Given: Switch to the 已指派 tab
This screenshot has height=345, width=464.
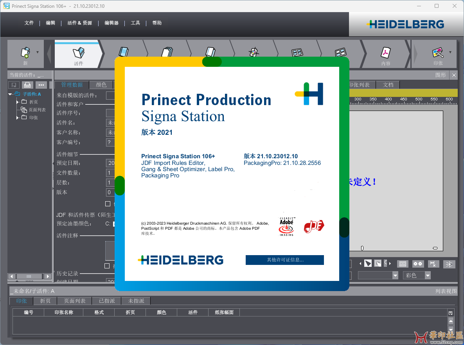Looking at the screenshot, I should pos(106,301).
